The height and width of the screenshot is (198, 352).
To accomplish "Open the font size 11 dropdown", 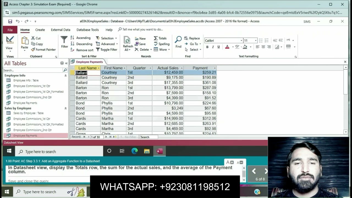I will tap(256, 41).
